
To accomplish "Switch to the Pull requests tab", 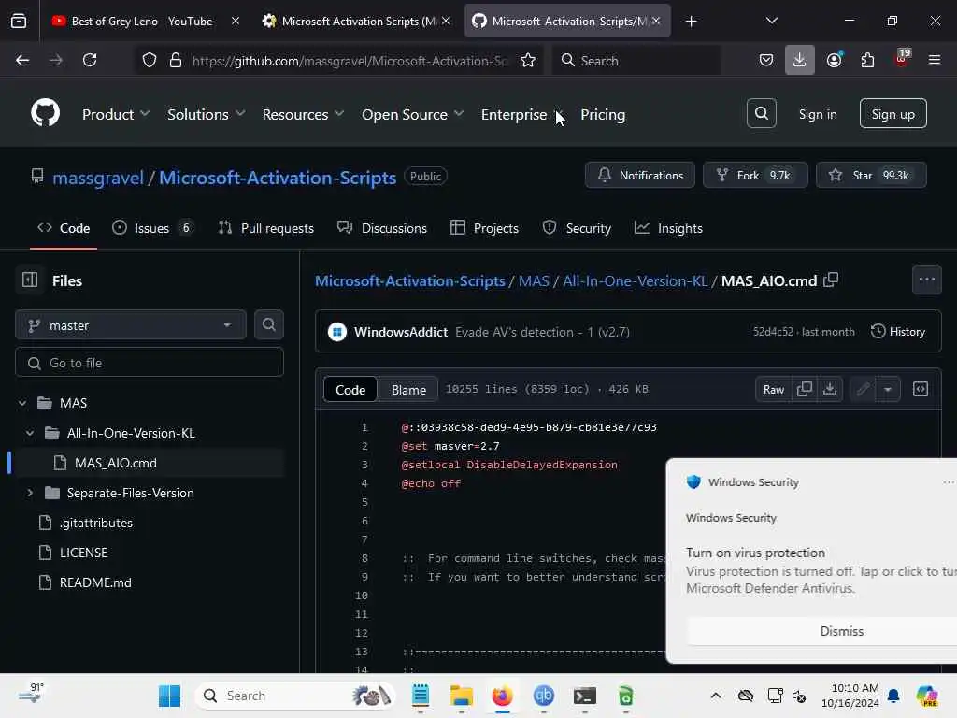I will coord(265,228).
